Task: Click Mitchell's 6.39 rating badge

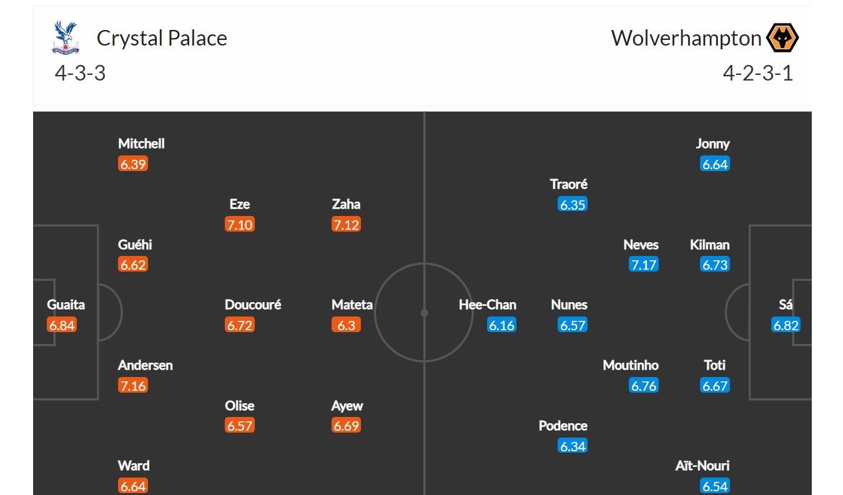Action: click(x=133, y=164)
